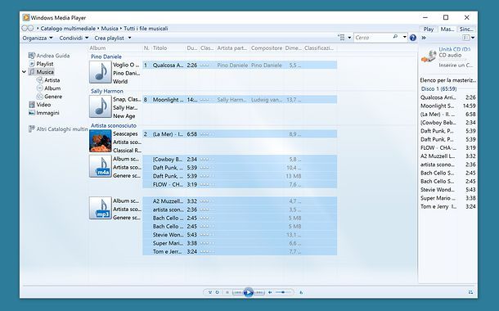Click the Next track button
499x311 pixels.
click(259, 292)
